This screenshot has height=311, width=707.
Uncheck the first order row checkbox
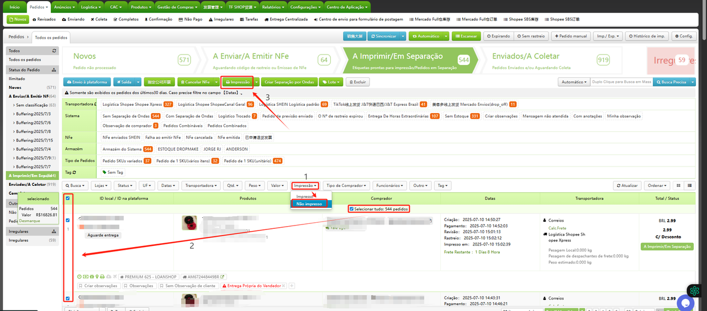[68, 221]
